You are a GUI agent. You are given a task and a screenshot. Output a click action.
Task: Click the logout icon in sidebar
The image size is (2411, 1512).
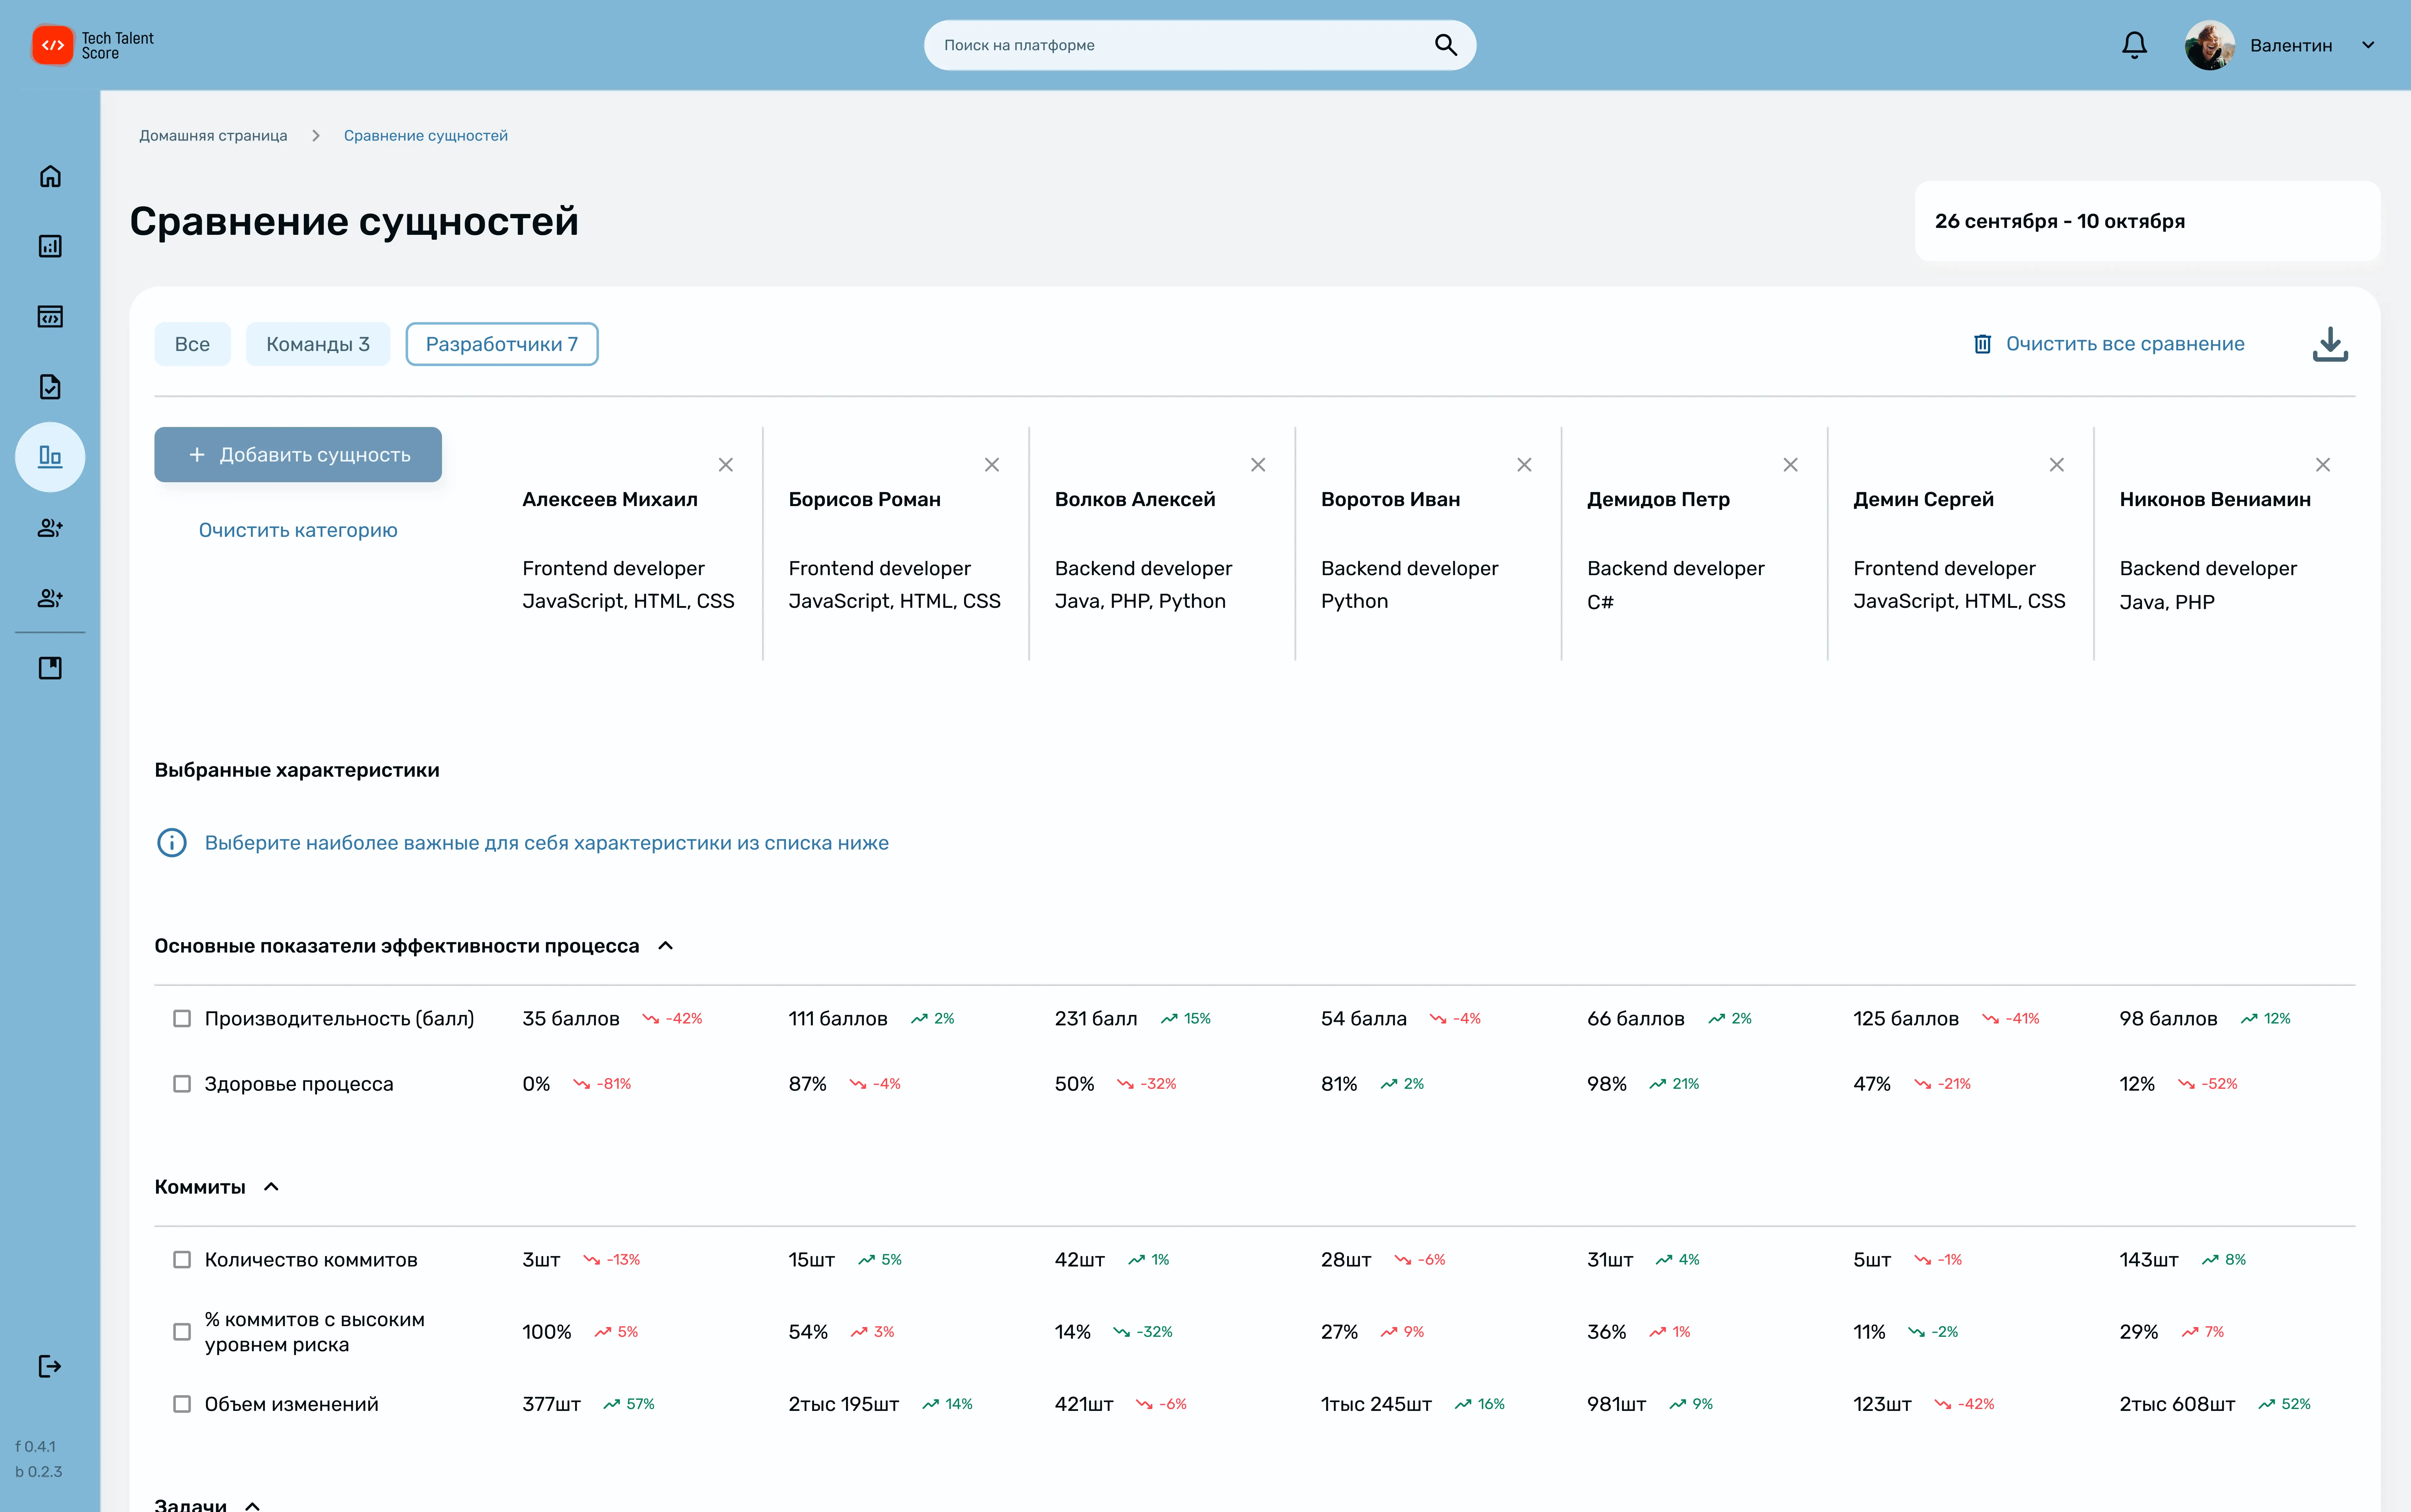(50, 1366)
